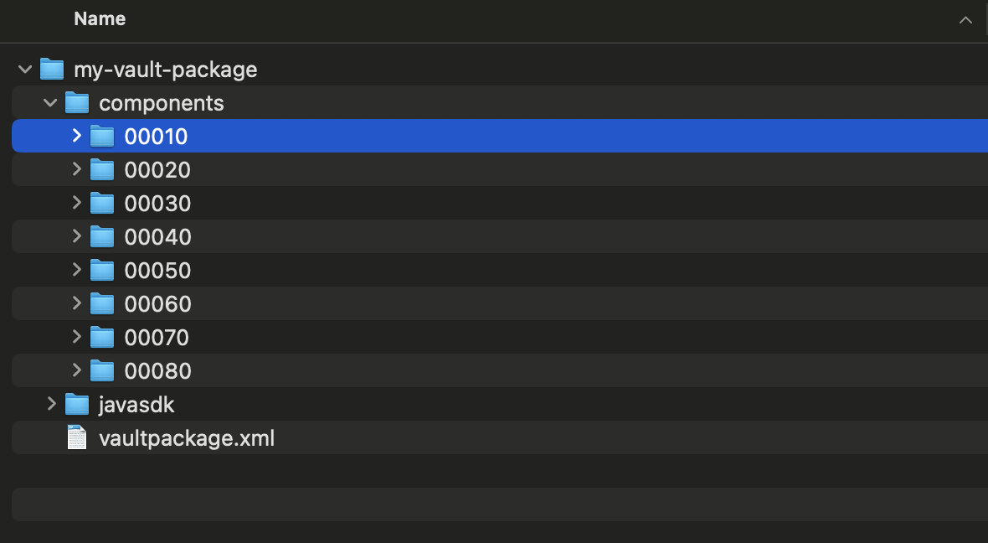
Task: Click the 00050 folder icon
Action: (x=101, y=270)
